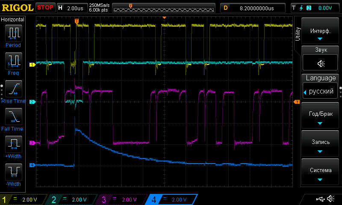Image resolution: width=342 pixels, height=205 pixels.
Task: Pick the +Width measurement icon
Action: click(13, 144)
